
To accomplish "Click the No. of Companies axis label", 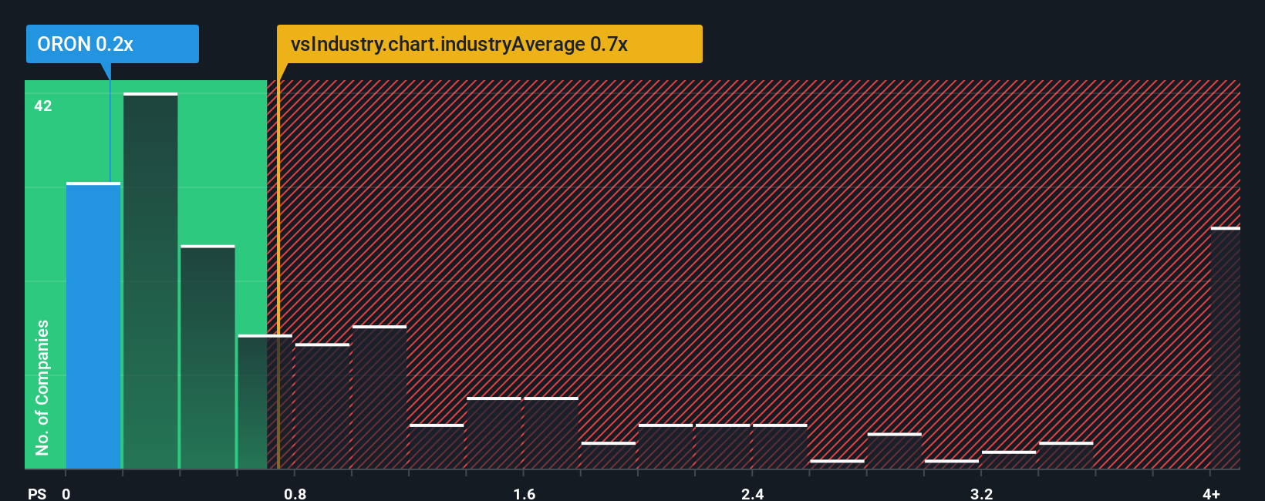I will tap(42, 388).
